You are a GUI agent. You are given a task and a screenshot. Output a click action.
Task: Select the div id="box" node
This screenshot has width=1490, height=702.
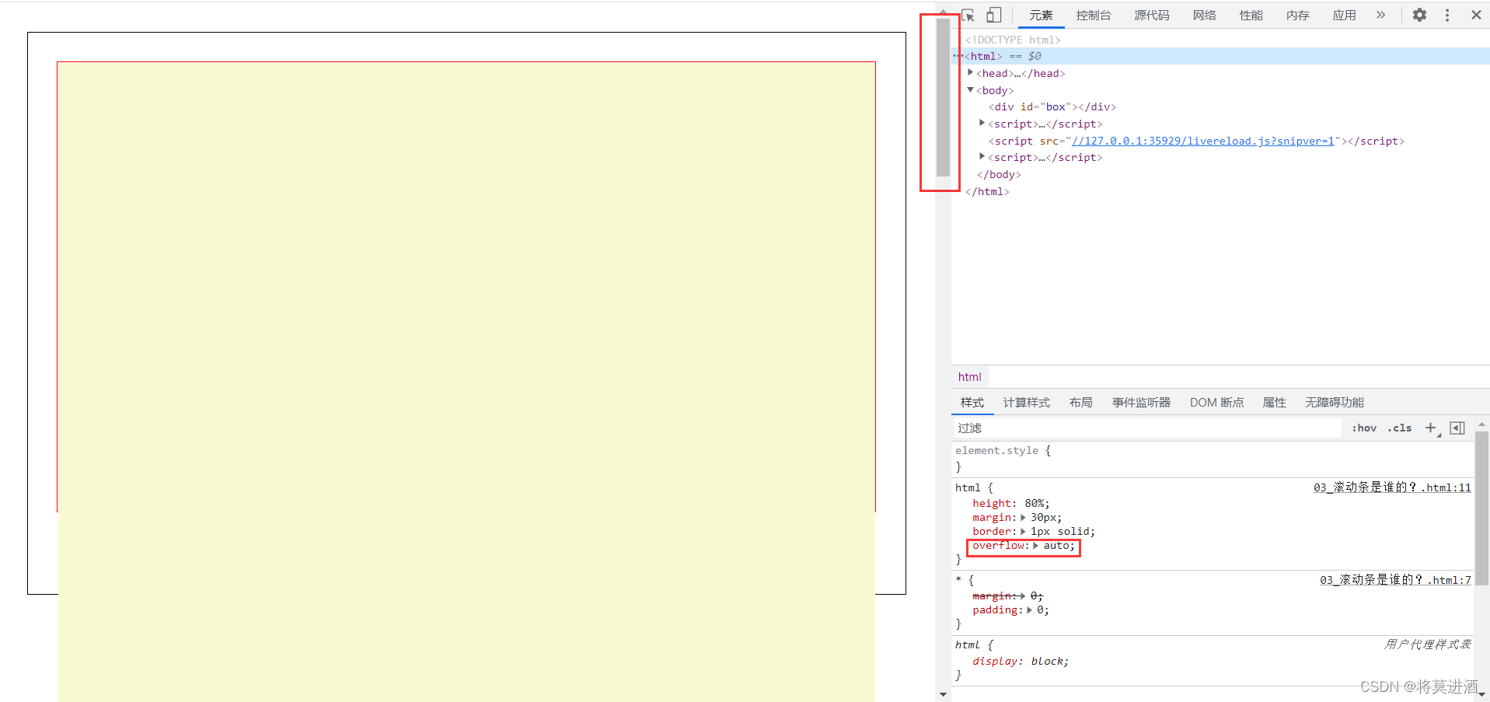click(1052, 107)
